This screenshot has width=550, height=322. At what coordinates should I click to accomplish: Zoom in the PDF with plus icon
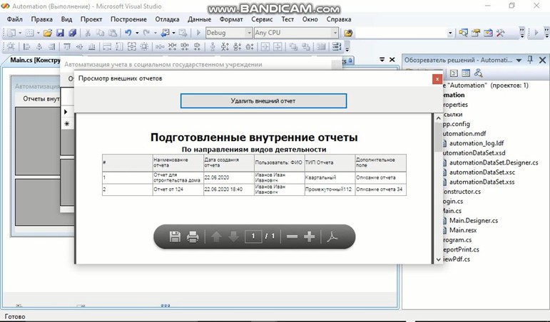coord(309,237)
